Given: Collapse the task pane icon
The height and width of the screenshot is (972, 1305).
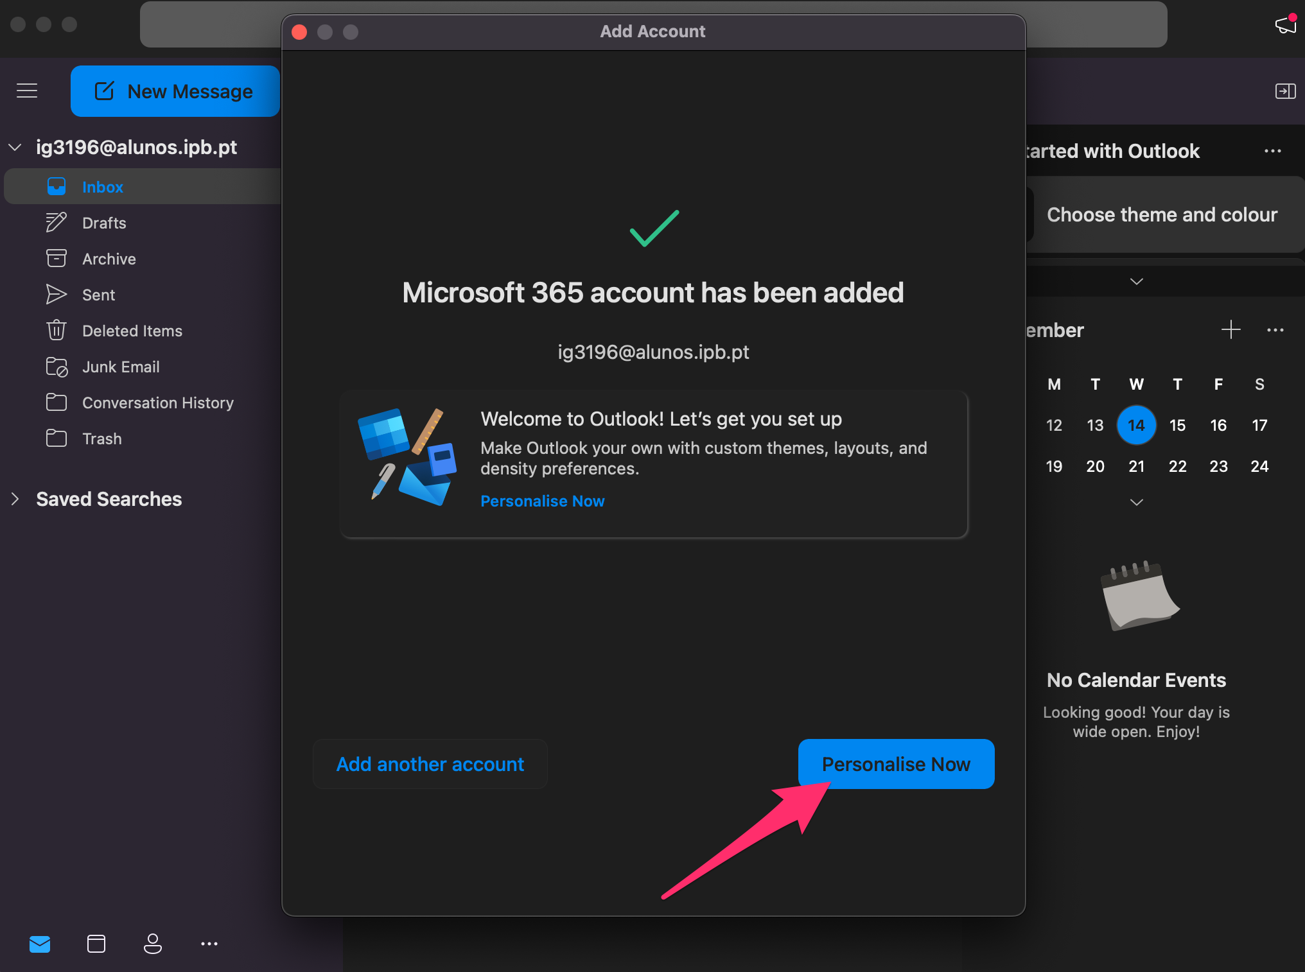Looking at the screenshot, I should pyautogui.click(x=1286, y=91).
